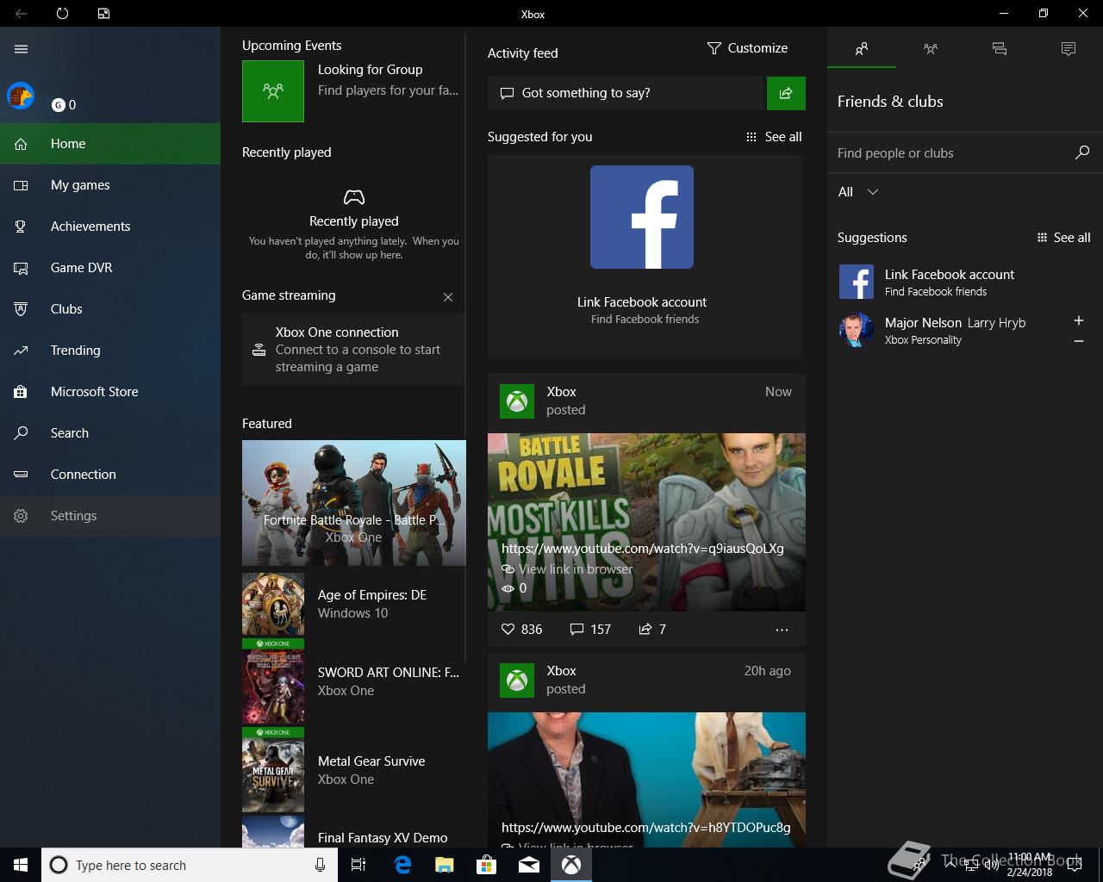The width and height of the screenshot is (1103, 882).
Task: Select the Activity alerts tab icon
Action: pyautogui.click(x=1069, y=49)
